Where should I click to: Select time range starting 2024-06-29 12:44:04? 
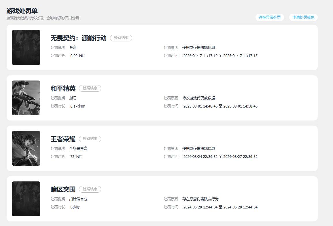[x=220, y=207]
